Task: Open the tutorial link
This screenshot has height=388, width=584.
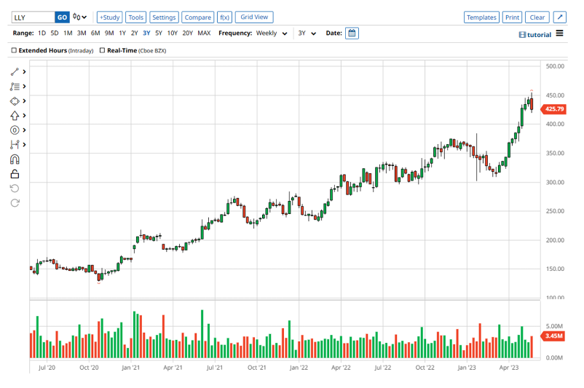Action: (x=535, y=34)
